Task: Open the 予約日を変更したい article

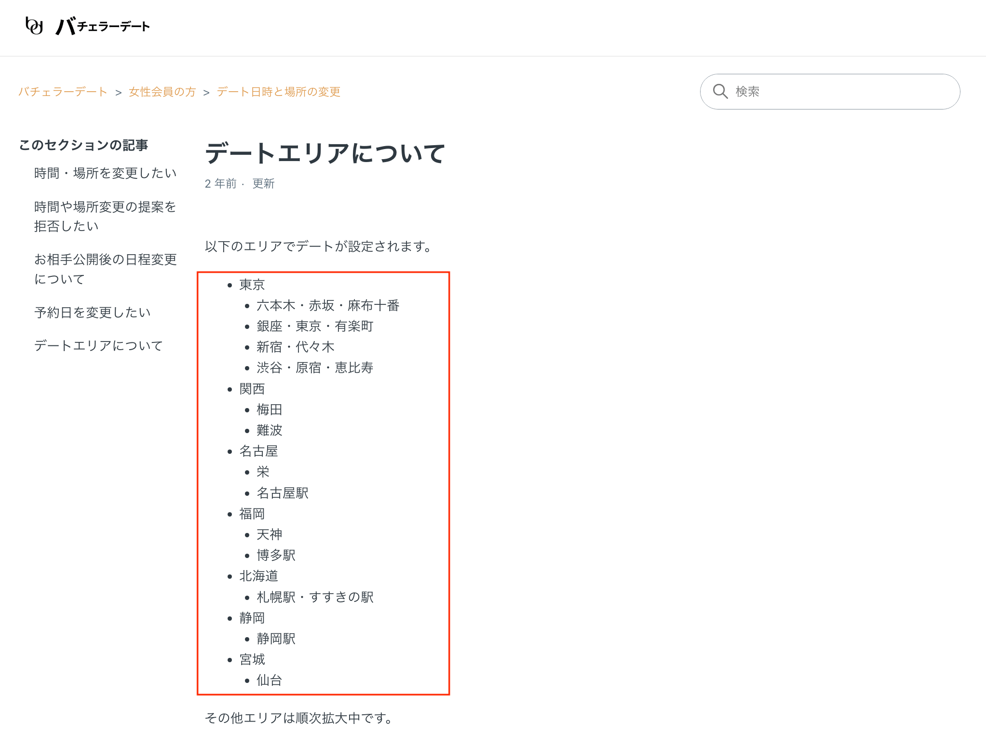Action: click(x=92, y=312)
